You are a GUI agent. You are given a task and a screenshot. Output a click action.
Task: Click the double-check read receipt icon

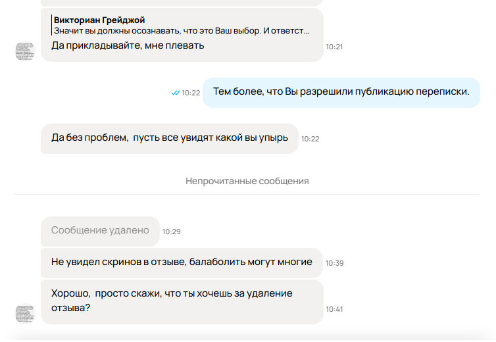pyautogui.click(x=175, y=93)
